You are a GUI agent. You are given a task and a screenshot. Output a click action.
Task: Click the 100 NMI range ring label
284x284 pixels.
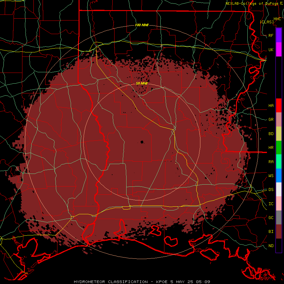click(142, 25)
